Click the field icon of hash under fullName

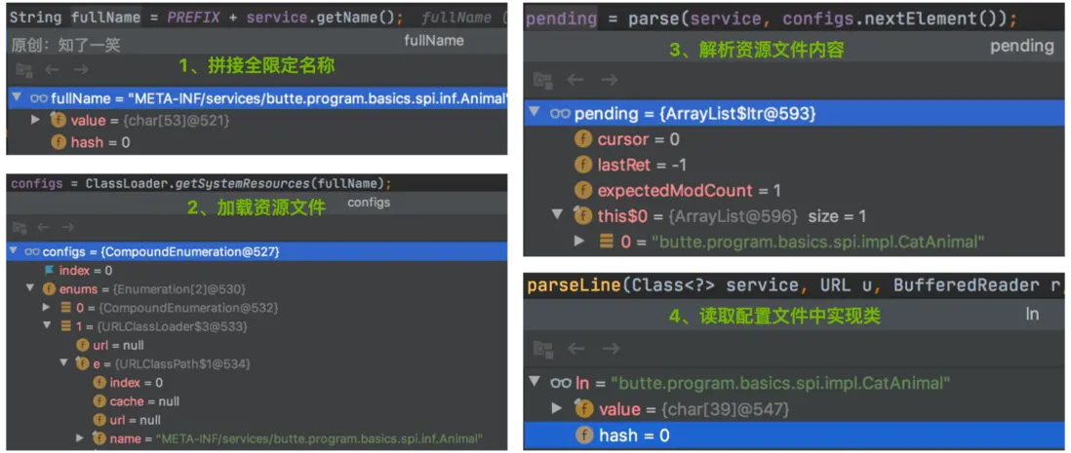coord(59,142)
